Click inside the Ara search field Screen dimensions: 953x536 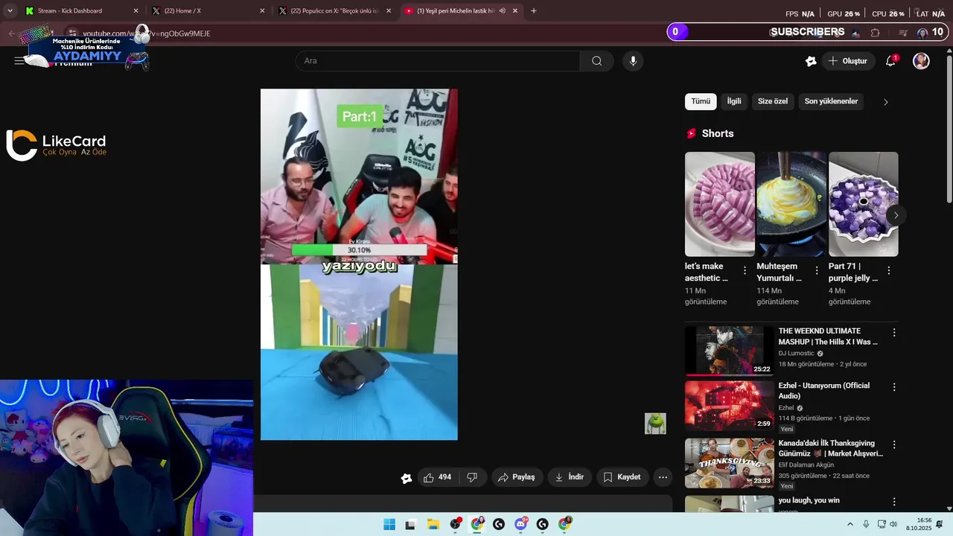[438, 61]
